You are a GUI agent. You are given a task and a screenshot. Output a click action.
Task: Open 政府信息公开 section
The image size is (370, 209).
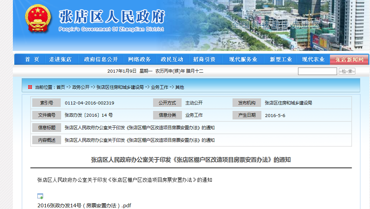tap(101, 59)
